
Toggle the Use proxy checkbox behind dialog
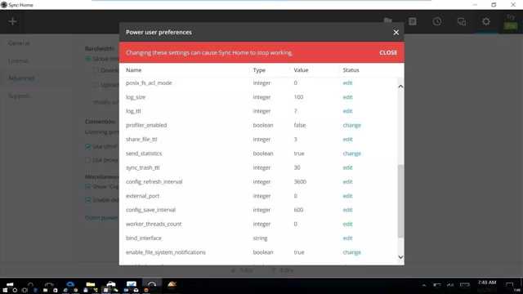(x=88, y=160)
